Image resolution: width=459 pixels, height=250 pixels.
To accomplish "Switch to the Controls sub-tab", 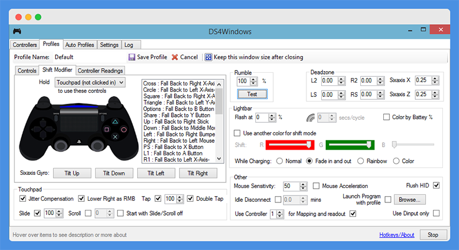I will coord(27,71).
